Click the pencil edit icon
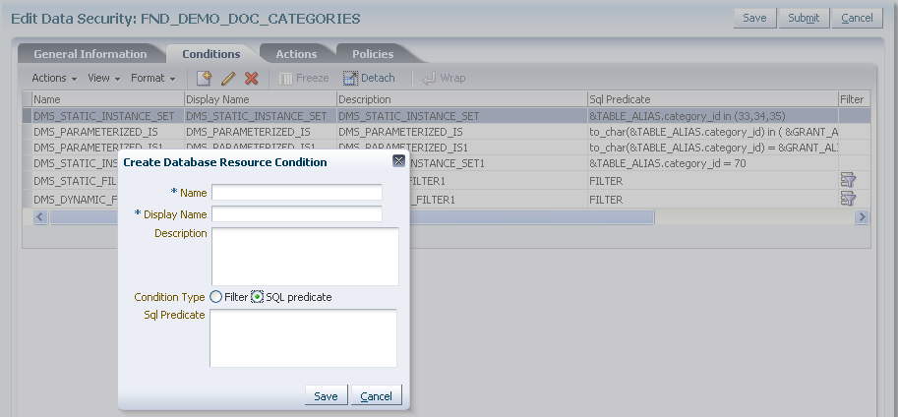898x417 pixels. pyautogui.click(x=228, y=78)
